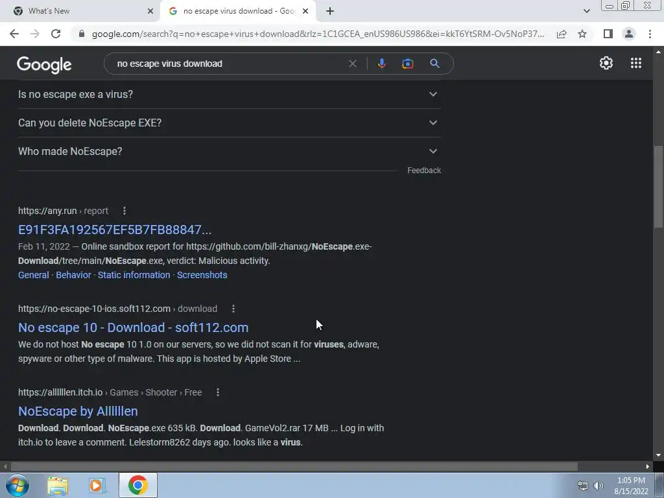Launch Windows Media Player from the taskbar
664x498 pixels.
click(97, 486)
